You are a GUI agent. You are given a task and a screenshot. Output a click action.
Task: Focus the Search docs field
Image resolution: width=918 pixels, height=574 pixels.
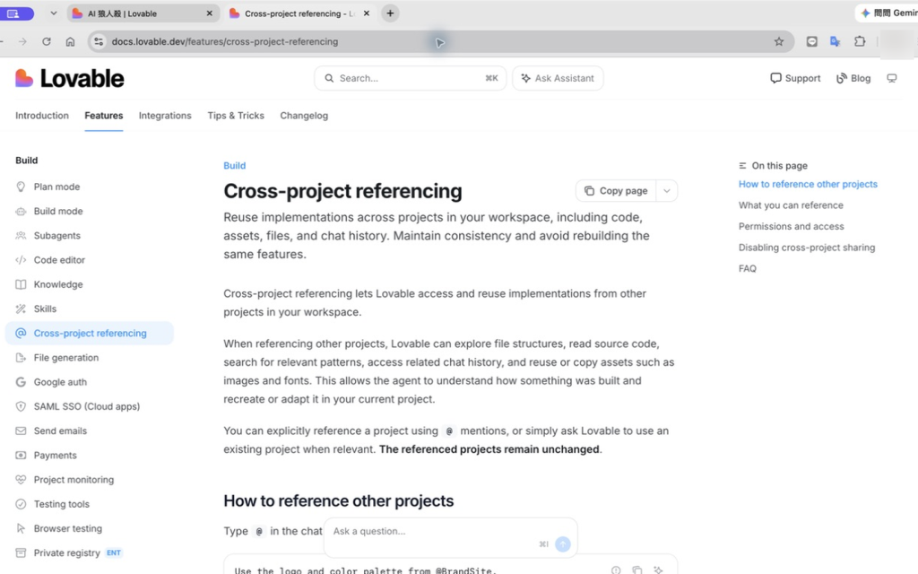410,79
